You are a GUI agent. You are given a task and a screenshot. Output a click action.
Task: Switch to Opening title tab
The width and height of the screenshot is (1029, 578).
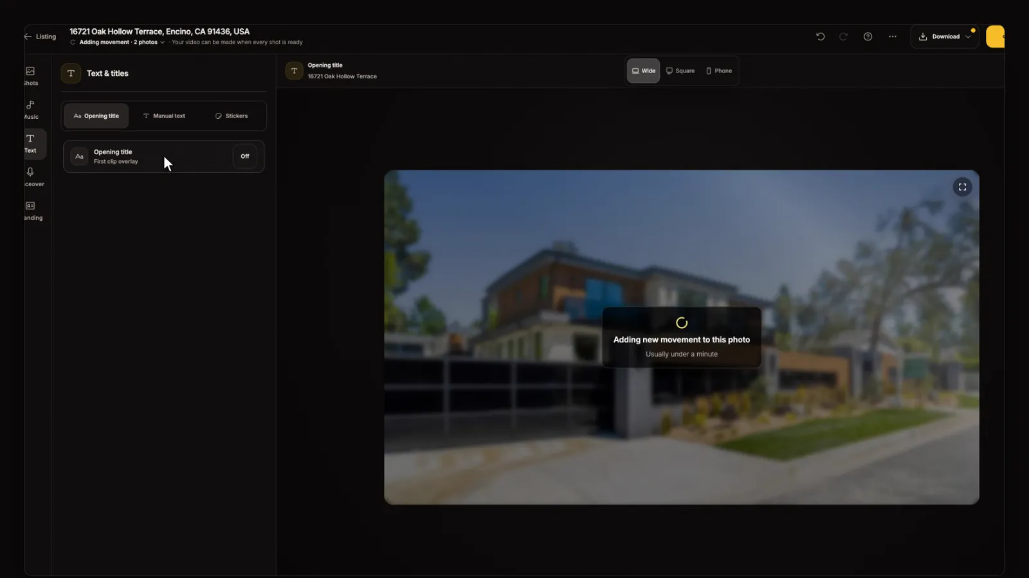click(96, 116)
